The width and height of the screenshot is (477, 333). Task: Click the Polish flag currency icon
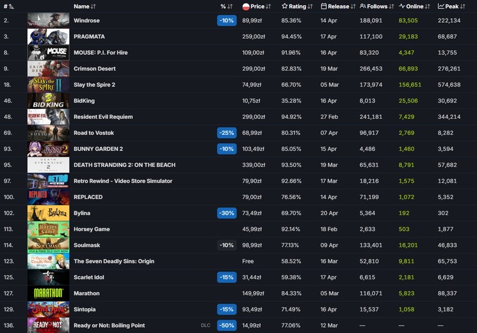[x=246, y=6]
